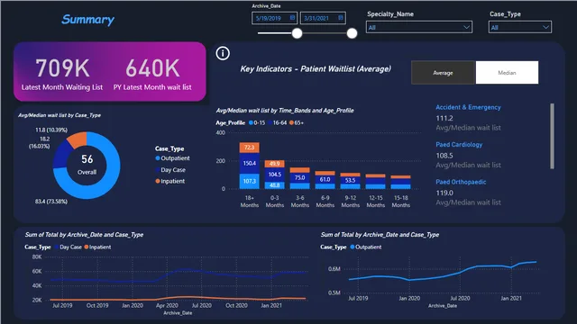The image size is (577, 324).
Task: Switch key indicators to Average
Action: pyautogui.click(x=443, y=73)
